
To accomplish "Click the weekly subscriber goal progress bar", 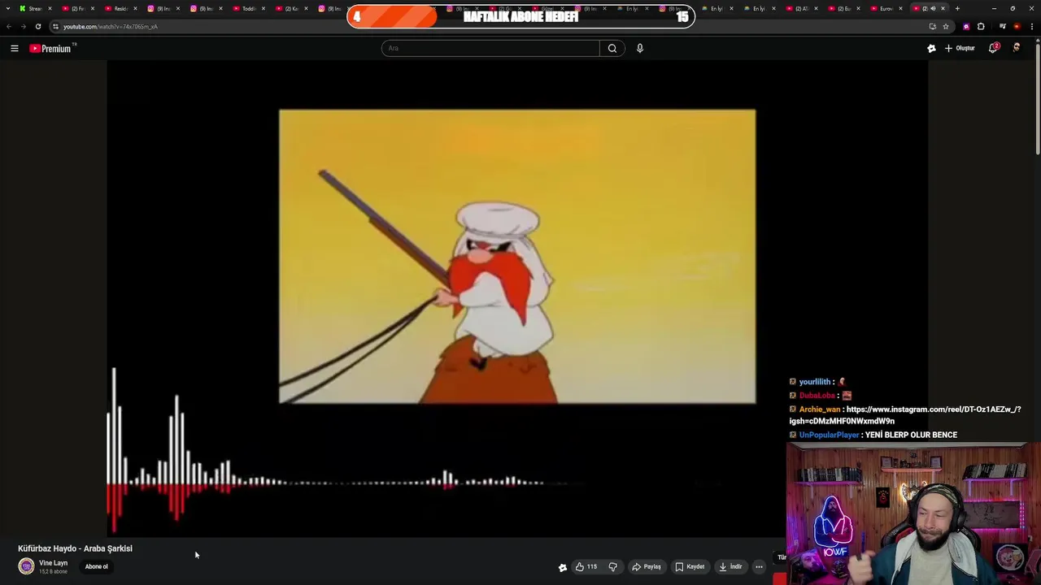I will (x=520, y=16).
